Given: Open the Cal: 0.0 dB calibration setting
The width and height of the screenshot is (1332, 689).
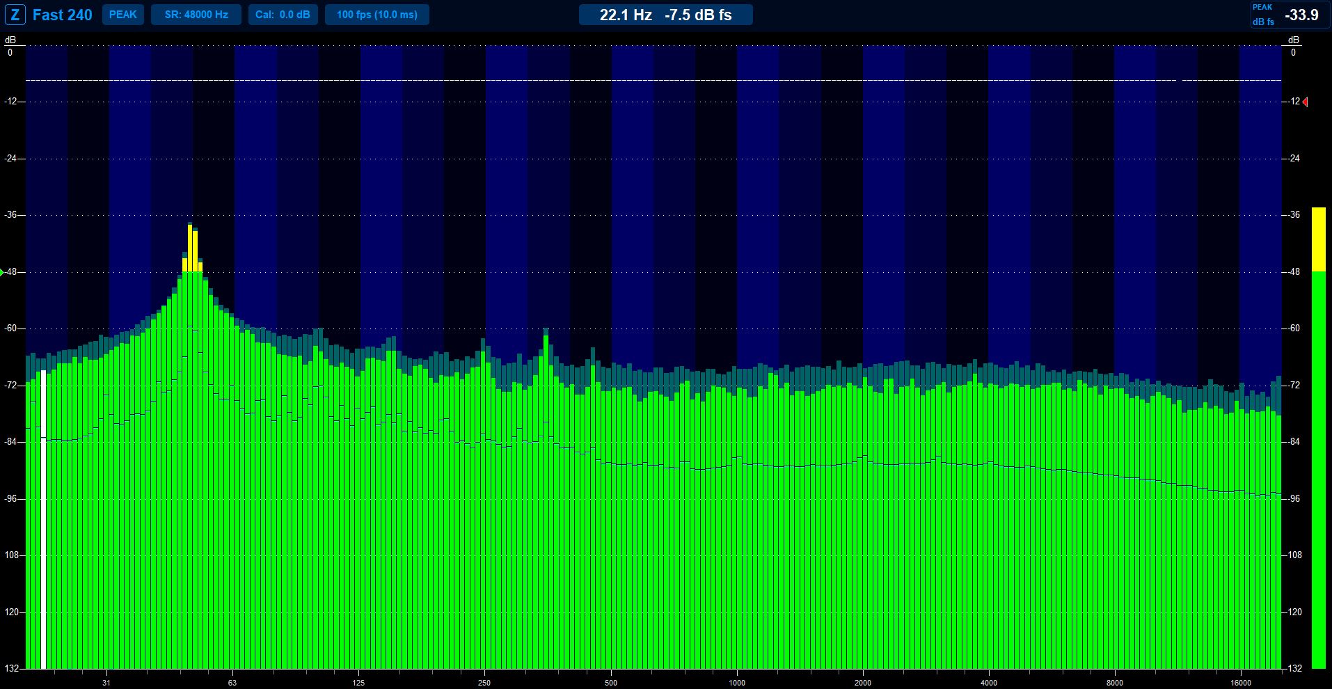Looking at the screenshot, I should [x=283, y=15].
